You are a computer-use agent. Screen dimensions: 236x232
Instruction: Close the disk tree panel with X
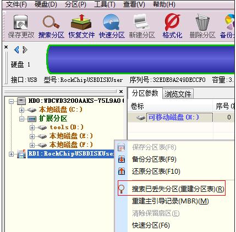coord(121,91)
